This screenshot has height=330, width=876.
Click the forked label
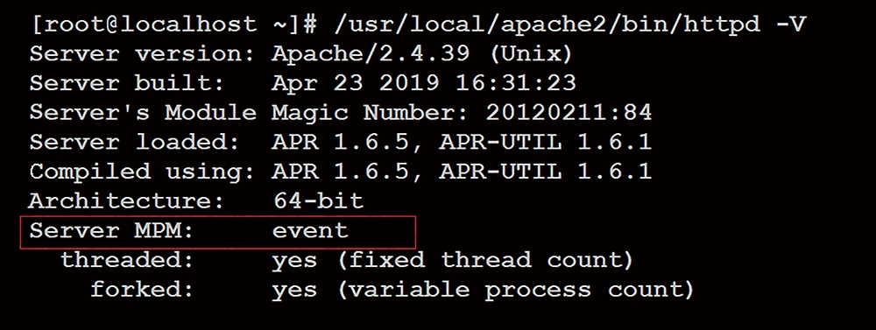coord(142,289)
